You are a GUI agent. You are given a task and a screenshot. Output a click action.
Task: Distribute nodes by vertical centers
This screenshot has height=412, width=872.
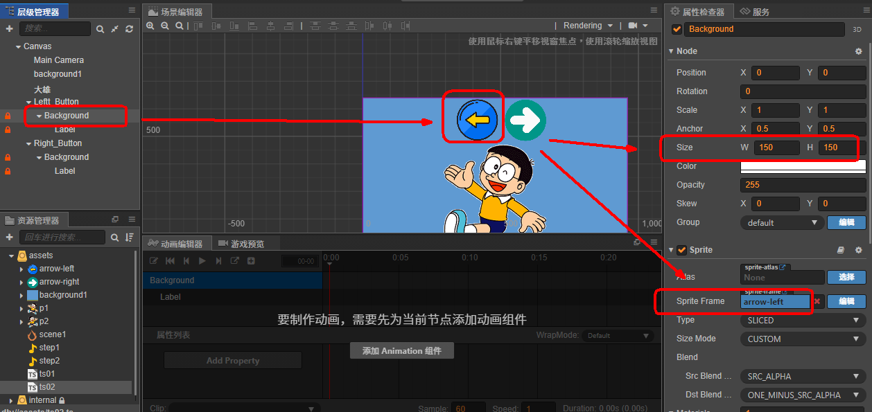(x=333, y=26)
